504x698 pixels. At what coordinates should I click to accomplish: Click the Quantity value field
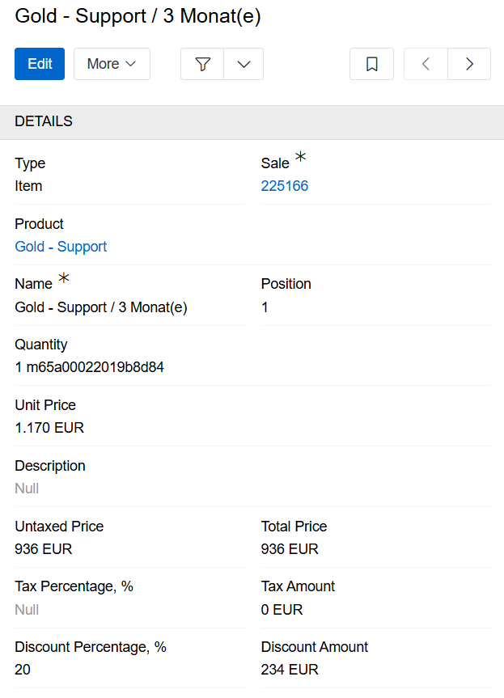[90, 367]
